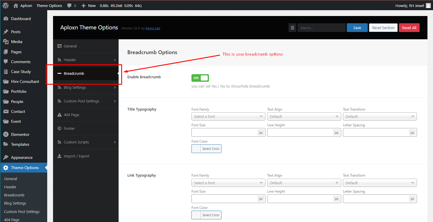The image size is (433, 222).
Task: Click the Elementor logo icon
Action: 6,134
